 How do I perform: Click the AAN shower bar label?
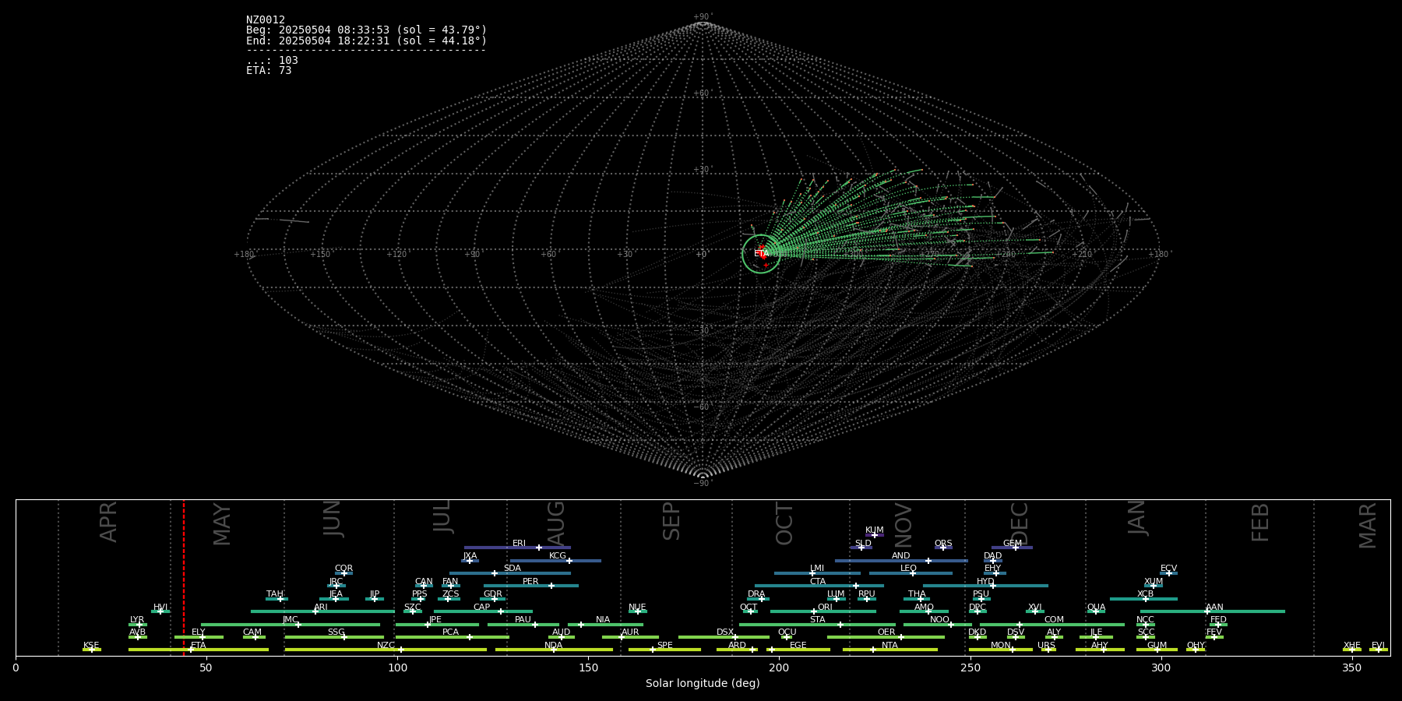tap(1214, 607)
